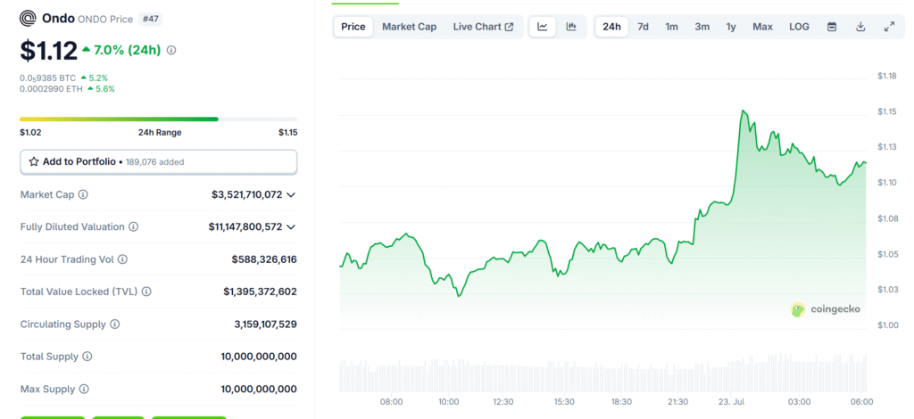This screenshot has height=419, width=914.
Task: Expand chart to fullscreen
Action: pyautogui.click(x=889, y=27)
